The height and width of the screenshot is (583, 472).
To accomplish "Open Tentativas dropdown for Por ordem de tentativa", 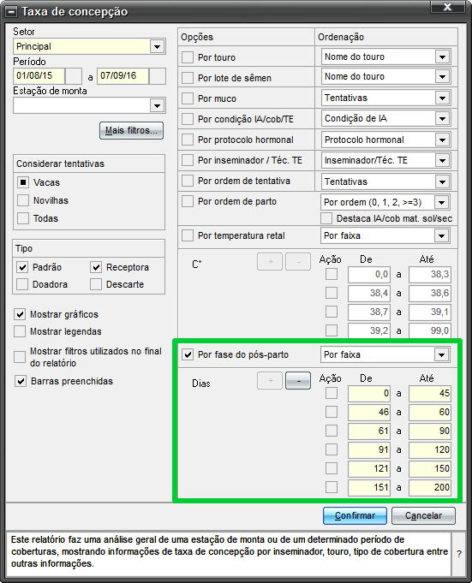I will pyautogui.click(x=442, y=181).
